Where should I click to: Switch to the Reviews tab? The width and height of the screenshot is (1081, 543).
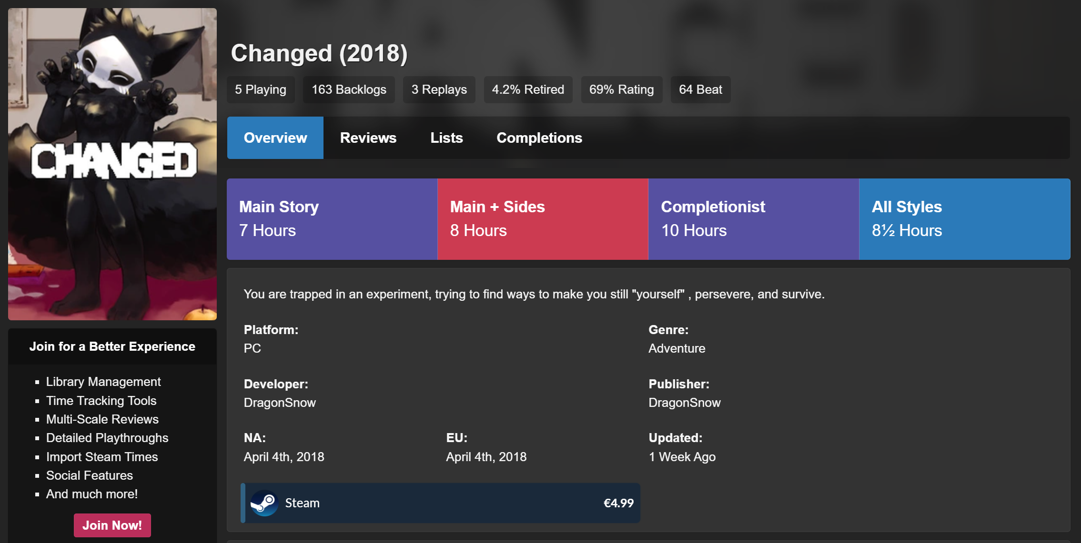point(368,138)
